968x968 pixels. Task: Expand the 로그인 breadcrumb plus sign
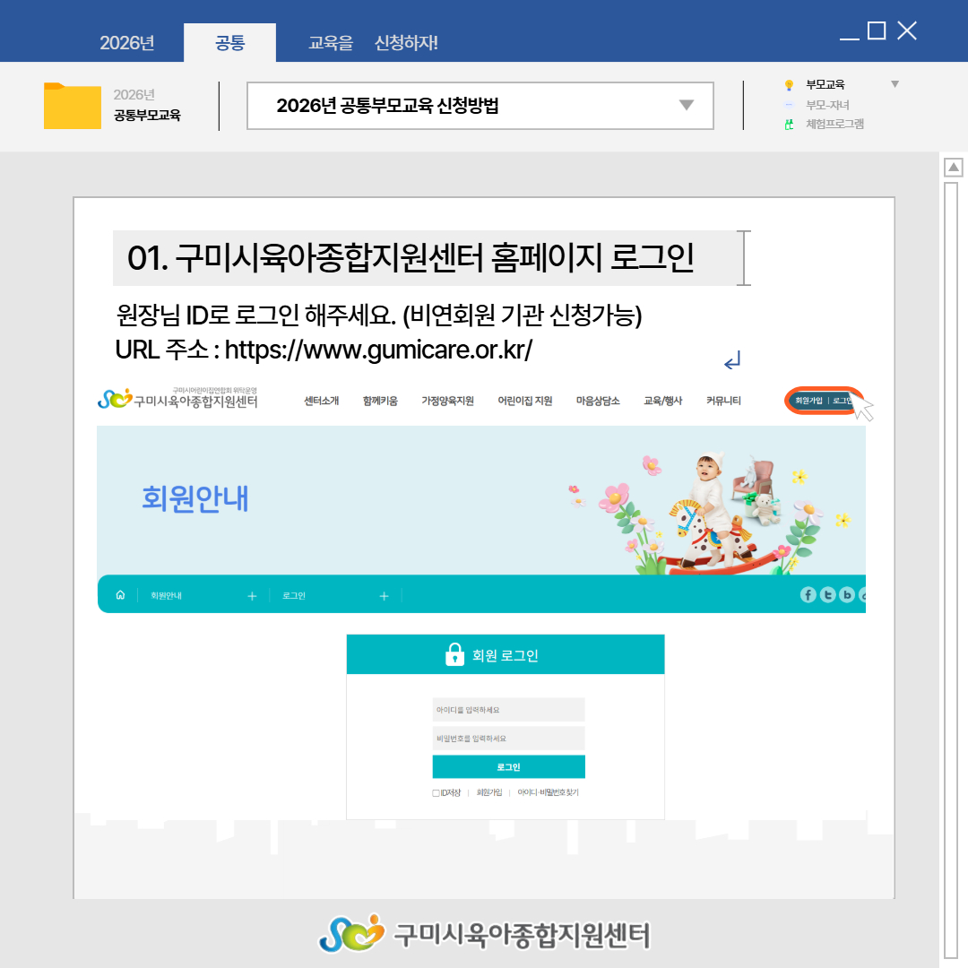coord(384,596)
